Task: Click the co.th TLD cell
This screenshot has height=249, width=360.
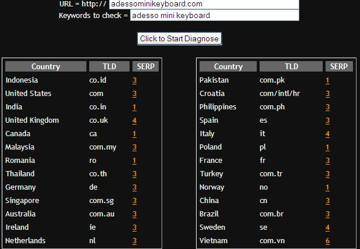Action: [98, 174]
